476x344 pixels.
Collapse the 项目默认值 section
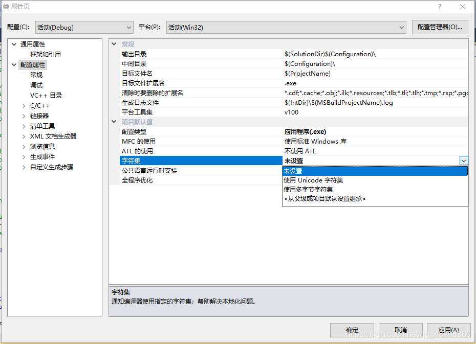click(115, 122)
